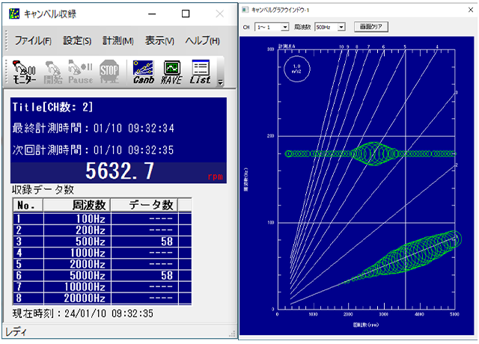
Task: Open the WAVE waveform view icon
Action: point(171,73)
